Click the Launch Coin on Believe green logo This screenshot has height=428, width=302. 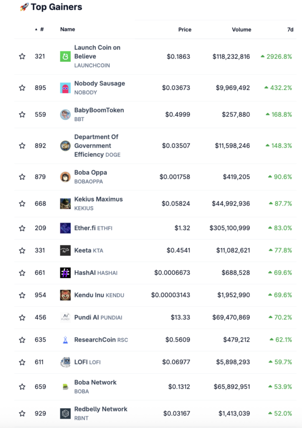pyautogui.click(x=65, y=56)
